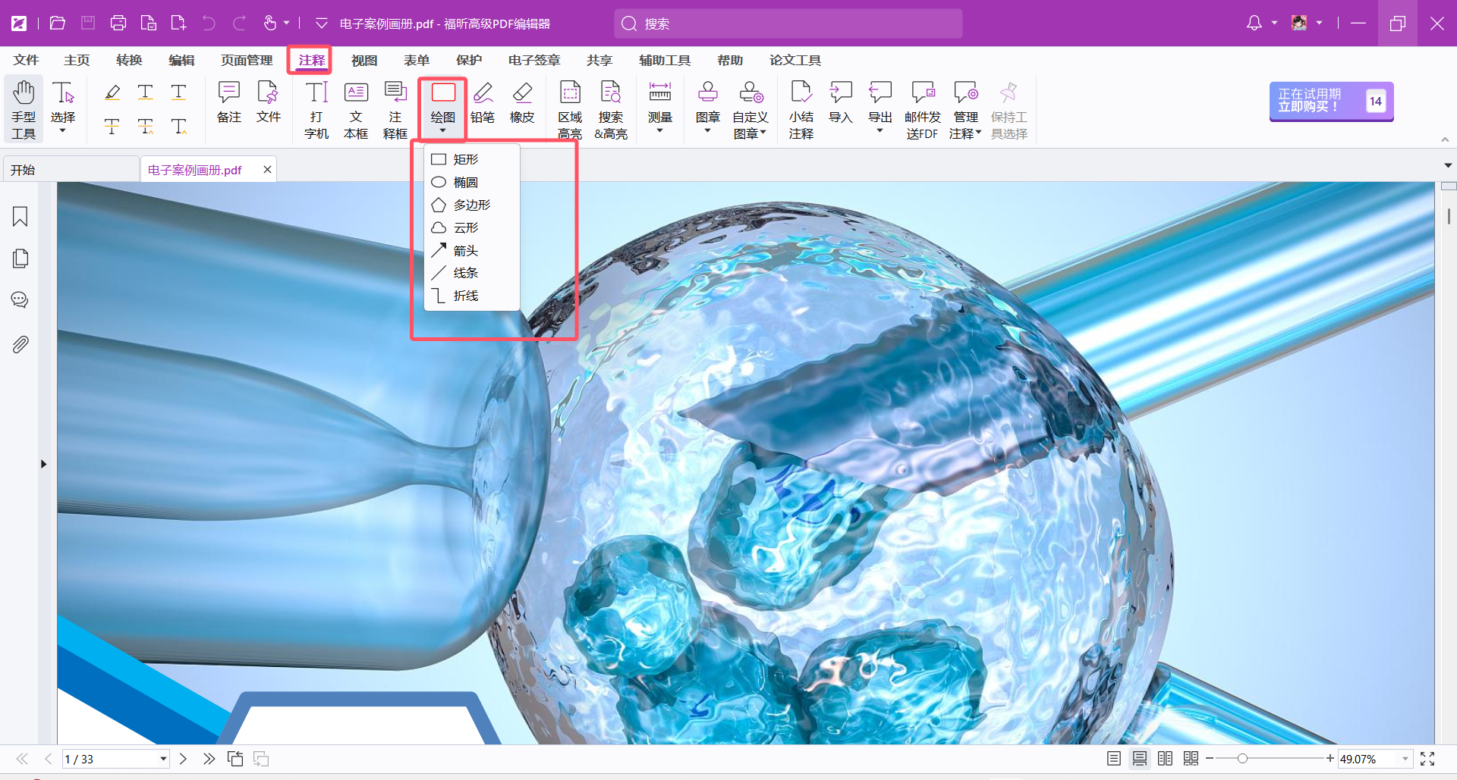
Task: Choose Line (线条) from drawing menu
Action: (x=472, y=273)
